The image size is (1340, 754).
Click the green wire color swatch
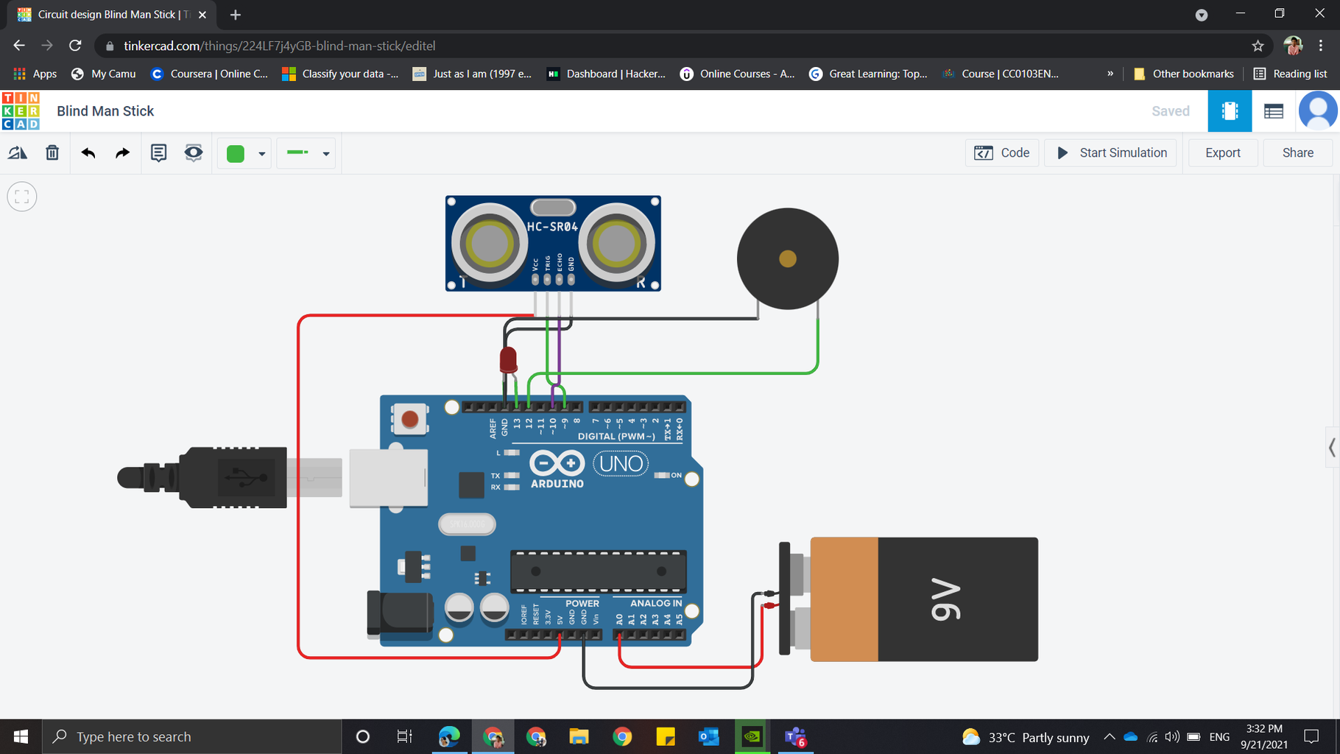[236, 153]
